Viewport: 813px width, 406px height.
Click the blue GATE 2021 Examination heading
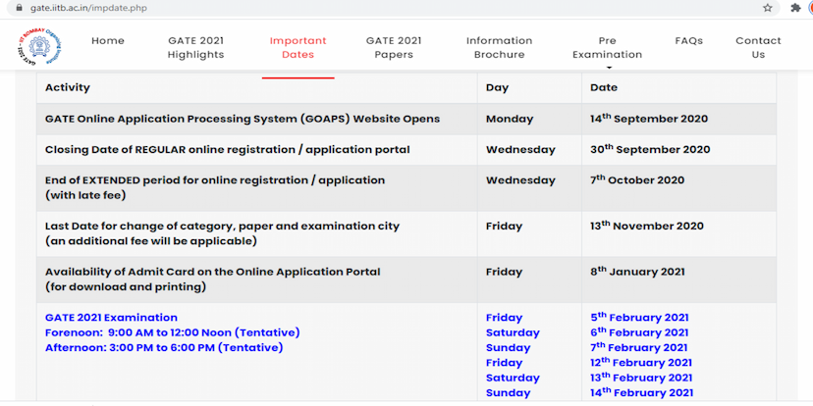pos(111,318)
